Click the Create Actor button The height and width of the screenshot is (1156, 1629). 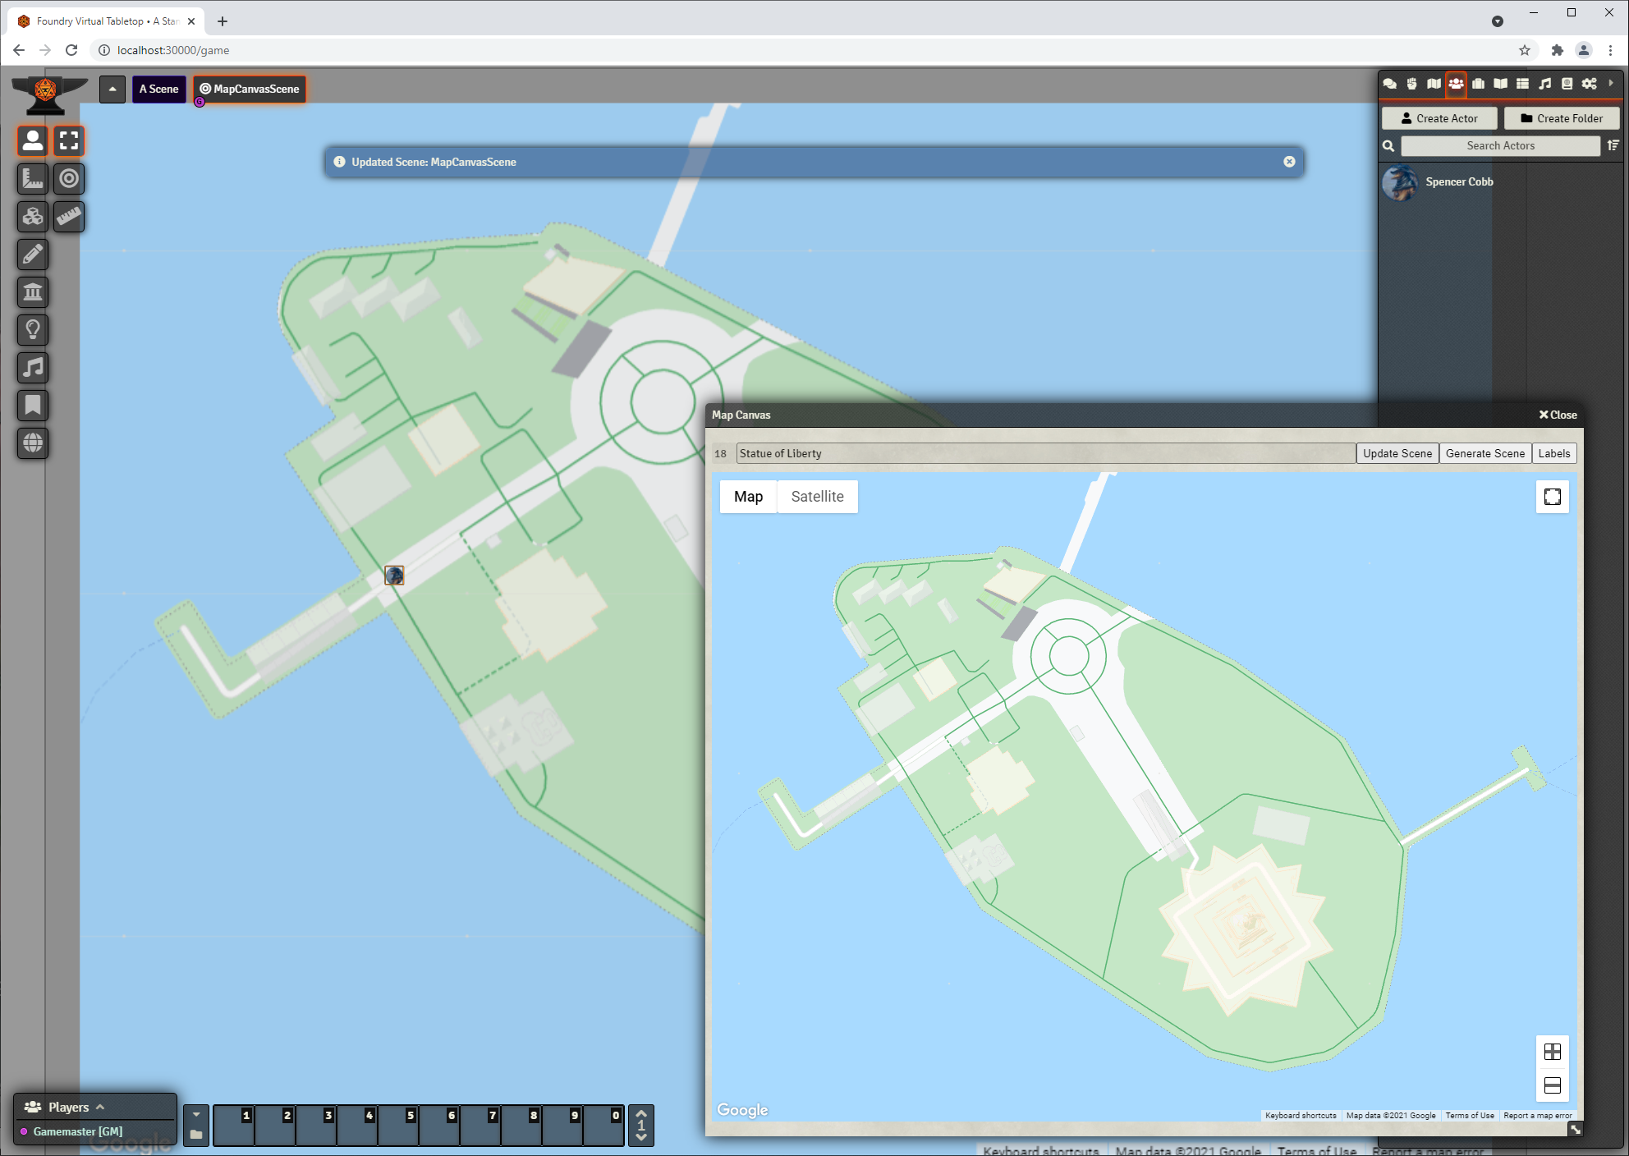pyautogui.click(x=1439, y=117)
